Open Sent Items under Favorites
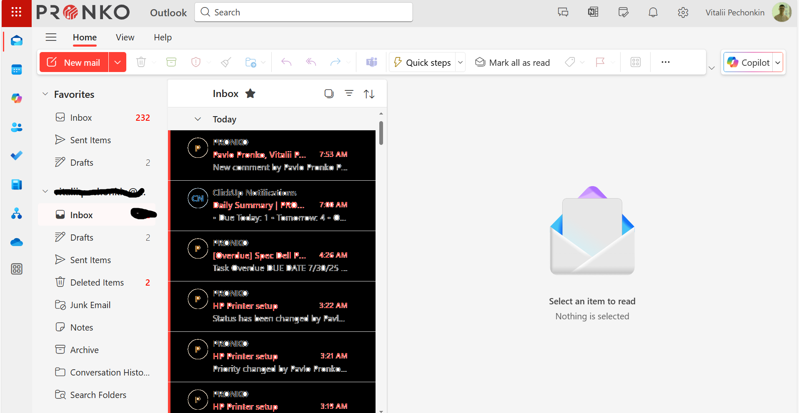This screenshot has width=799, height=413. point(97,140)
